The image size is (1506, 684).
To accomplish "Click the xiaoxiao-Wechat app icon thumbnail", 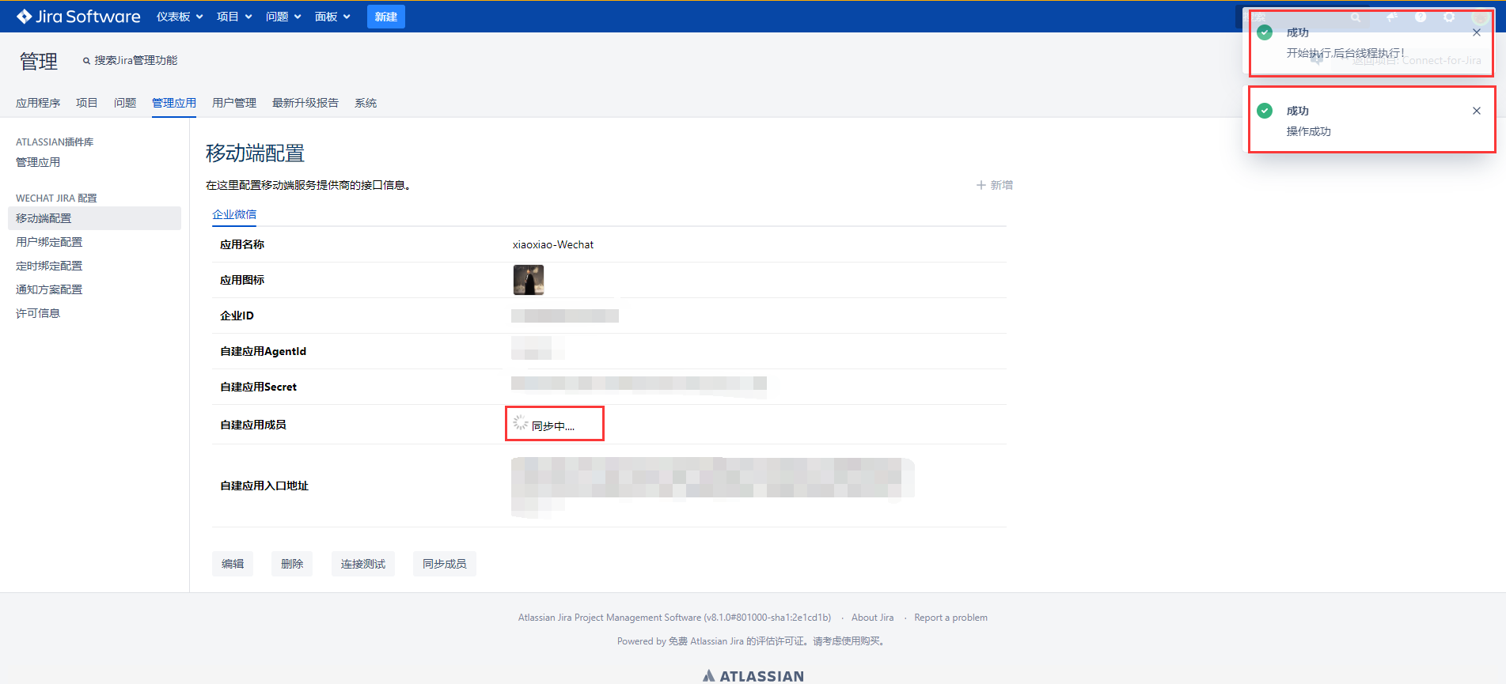I will (528, 280).
